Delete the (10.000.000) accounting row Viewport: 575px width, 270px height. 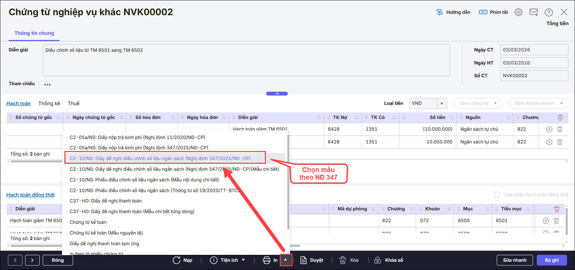point(560,129)
